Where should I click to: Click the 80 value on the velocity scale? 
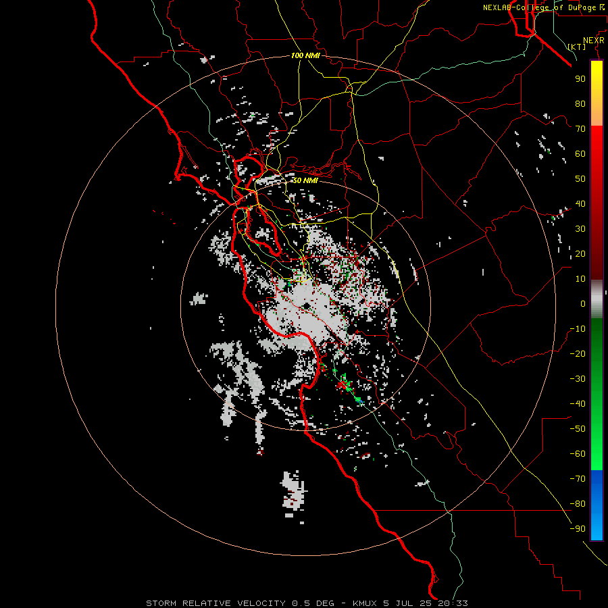pos(580,104)
